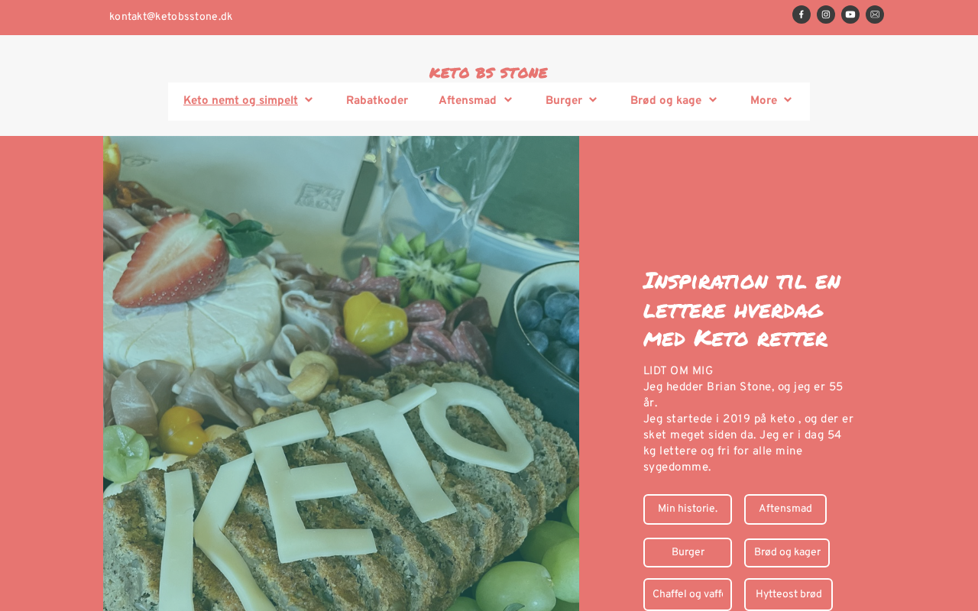Select Keto nemt og simpelt menu item
This screenshot has height=611, width=978.
point(241,101)
